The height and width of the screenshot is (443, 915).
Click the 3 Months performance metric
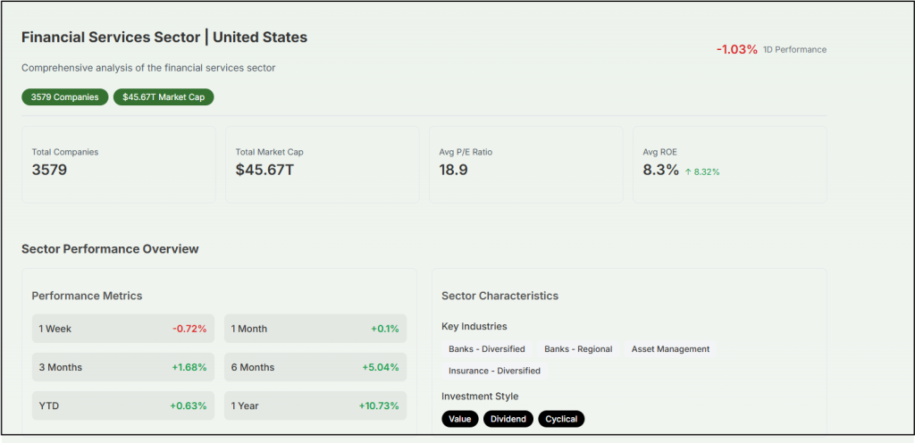point(122,367)
